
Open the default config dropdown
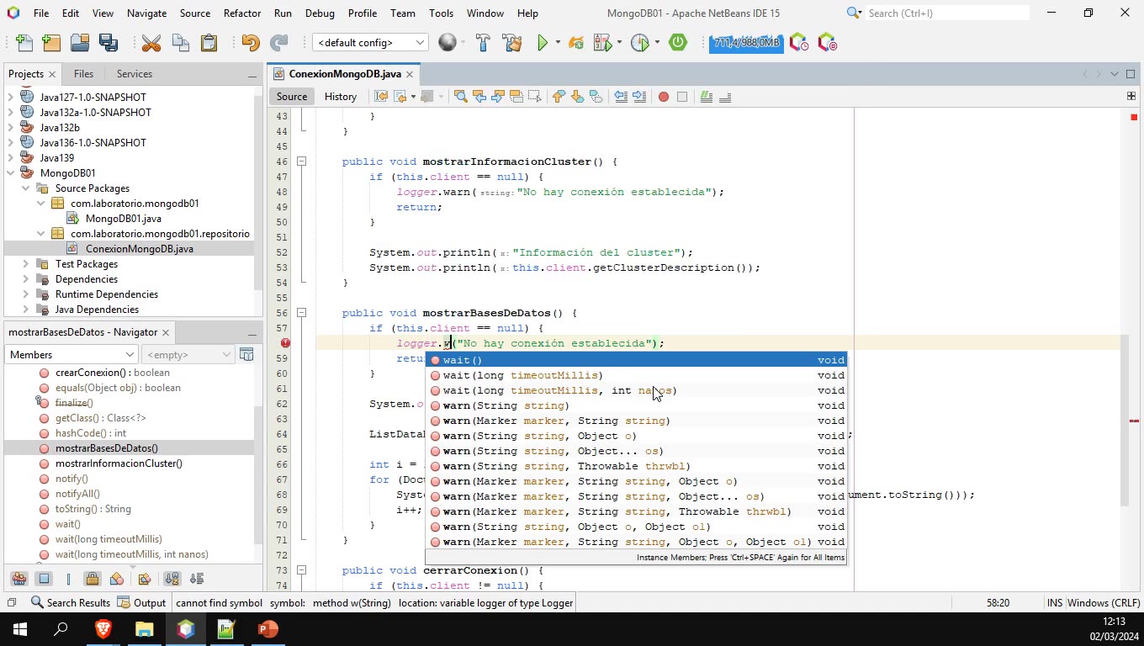pos(419,41)
